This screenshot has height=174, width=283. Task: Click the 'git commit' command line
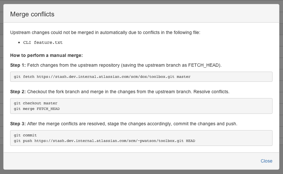tap(25, 135)
